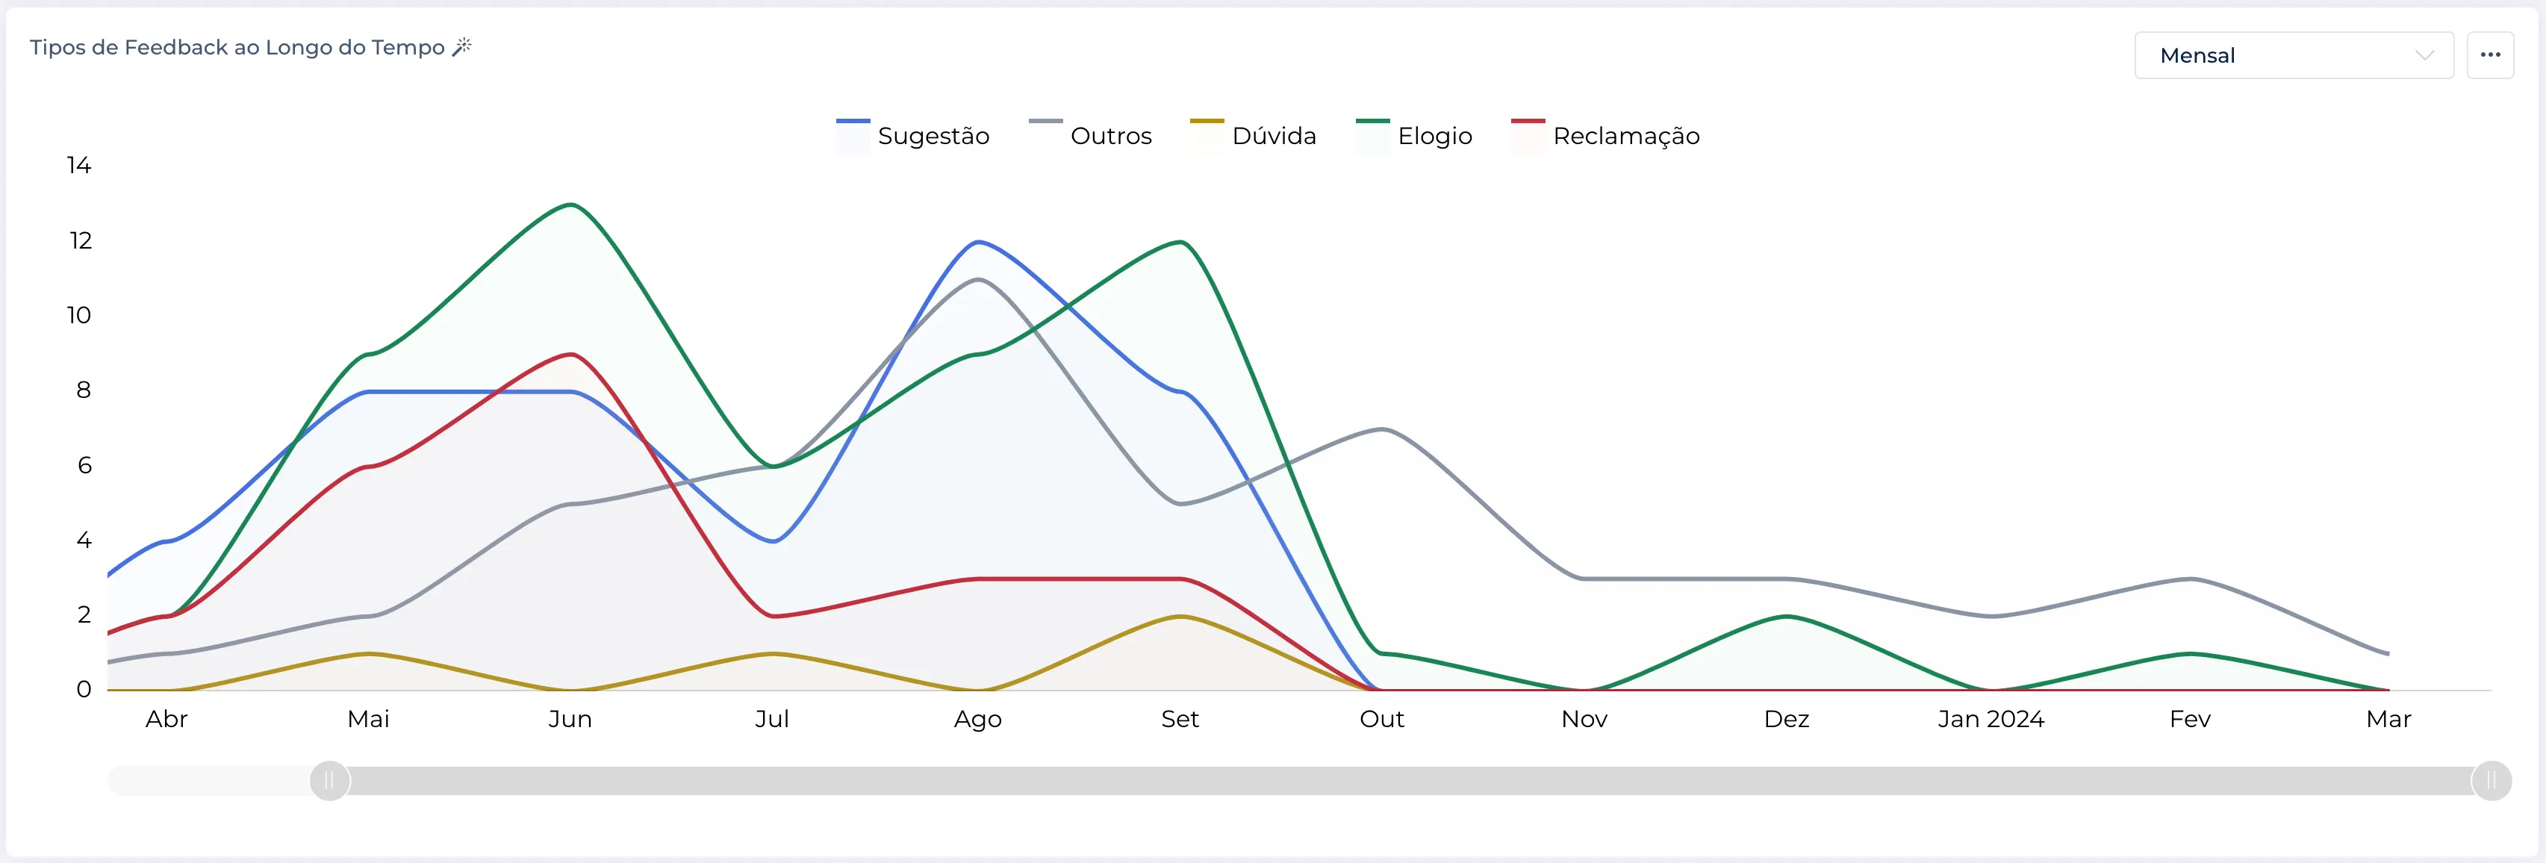Click the right handle of range slider
Screen dimensions: 2546x863
tap(2491, 781)
